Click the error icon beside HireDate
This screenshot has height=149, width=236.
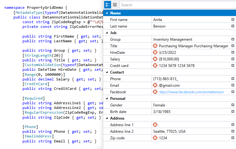coord(155,53)
